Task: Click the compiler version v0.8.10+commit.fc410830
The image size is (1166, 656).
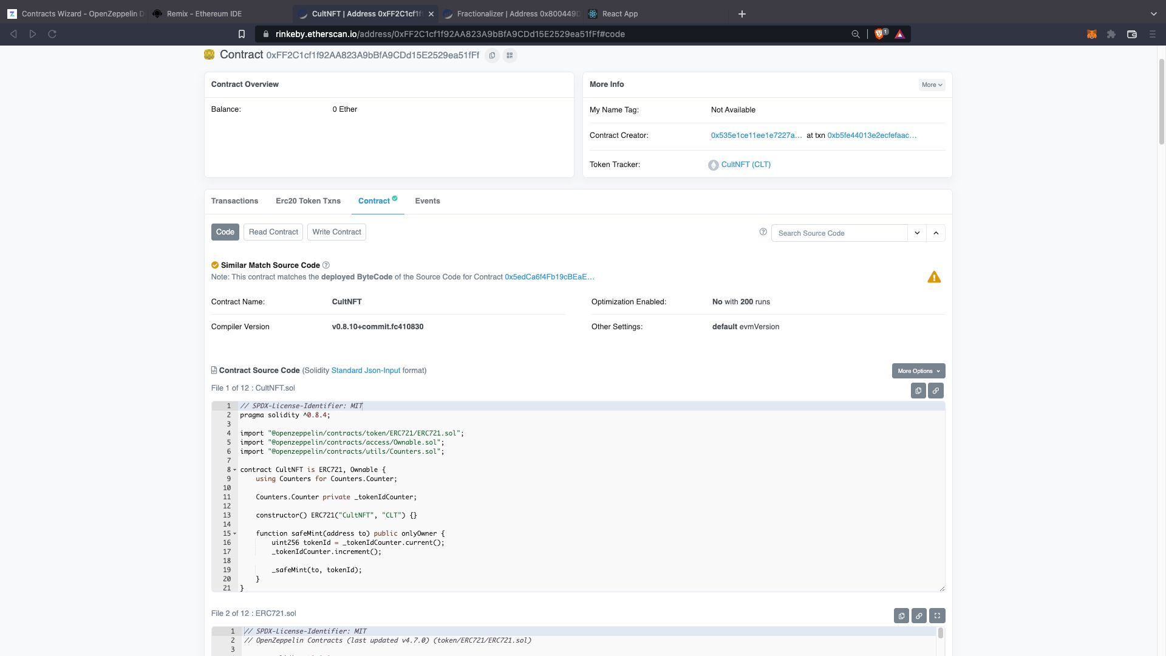Action: [x=378, y=327]
